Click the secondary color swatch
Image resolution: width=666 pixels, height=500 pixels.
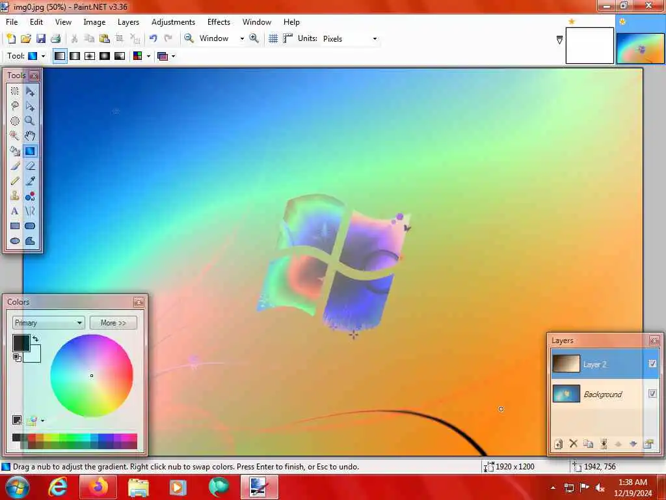click(x=34, y=356)
